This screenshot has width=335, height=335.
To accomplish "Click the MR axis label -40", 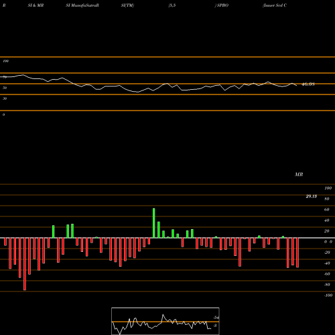I will [x=327, y=263].
